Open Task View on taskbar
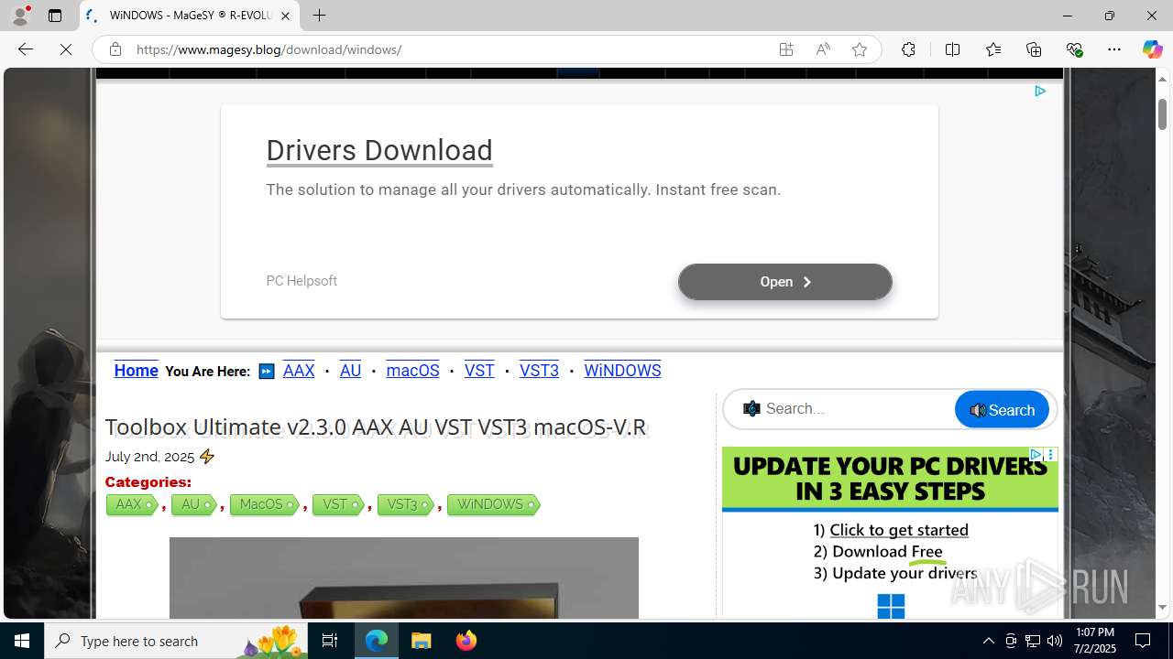Image resolution: width=1173 pixels, height=659 pixels. (330, 641)
